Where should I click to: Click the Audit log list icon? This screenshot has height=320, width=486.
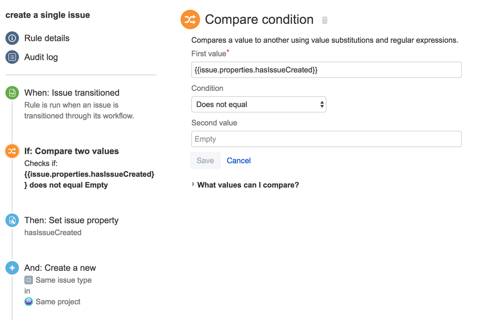coord(12,57)
